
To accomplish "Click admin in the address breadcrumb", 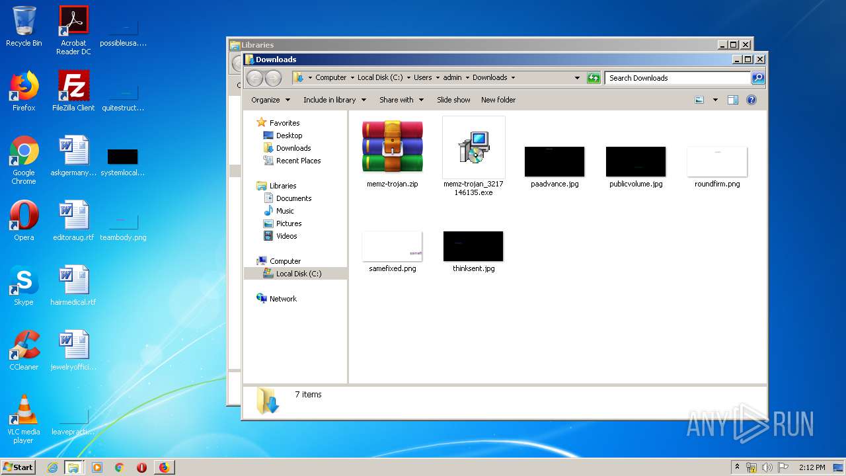I will 452,77.
